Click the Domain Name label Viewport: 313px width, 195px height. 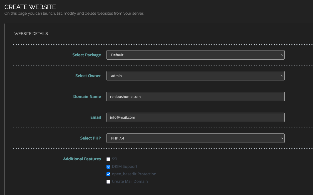[87, 97]
